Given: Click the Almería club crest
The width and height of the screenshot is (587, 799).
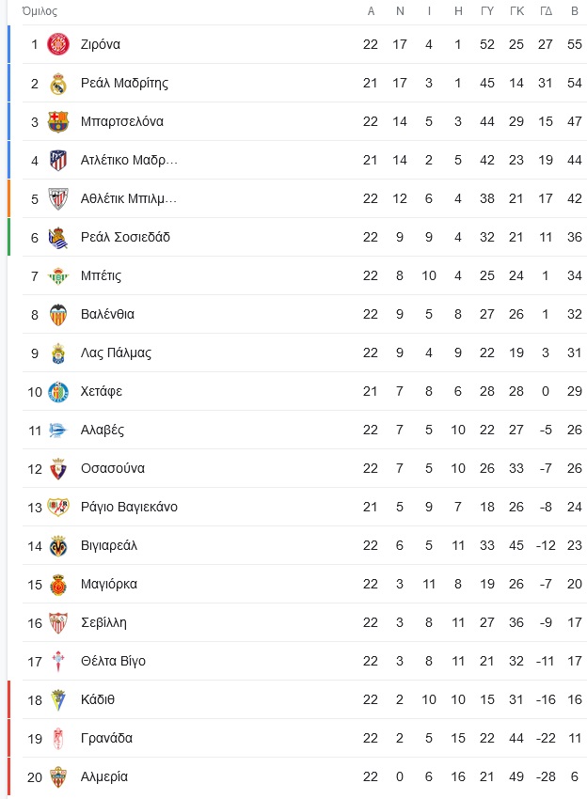Looking at the screenshot, I should pyautogui.click(x=58, y=777).
